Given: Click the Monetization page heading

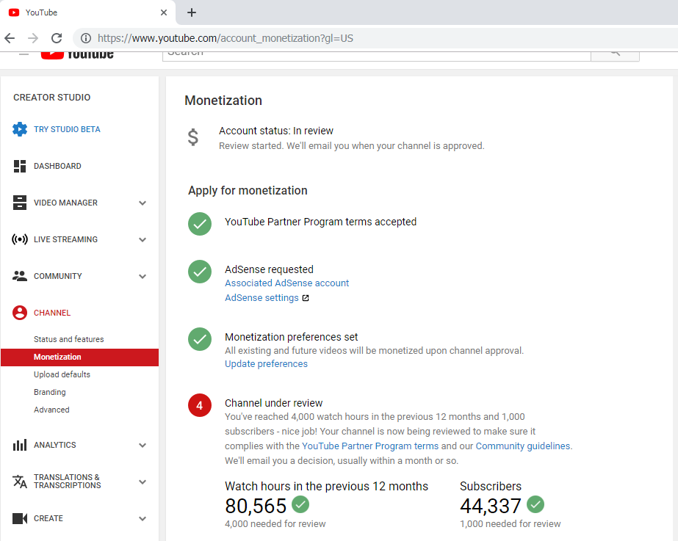Looking at the screenshot, I should click(x=223, y=101).
